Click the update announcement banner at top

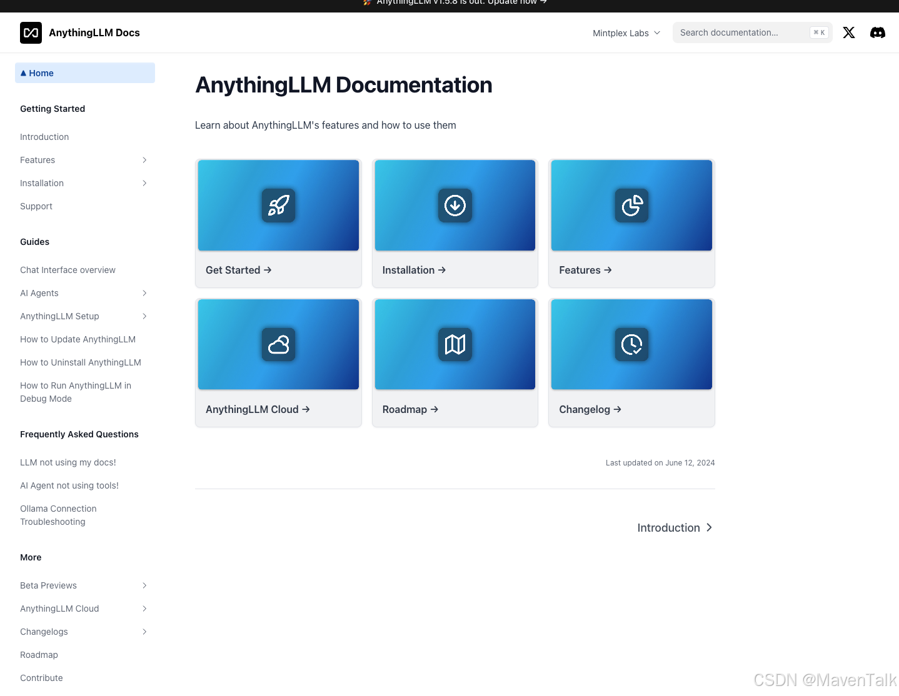[x=455, y=2]
